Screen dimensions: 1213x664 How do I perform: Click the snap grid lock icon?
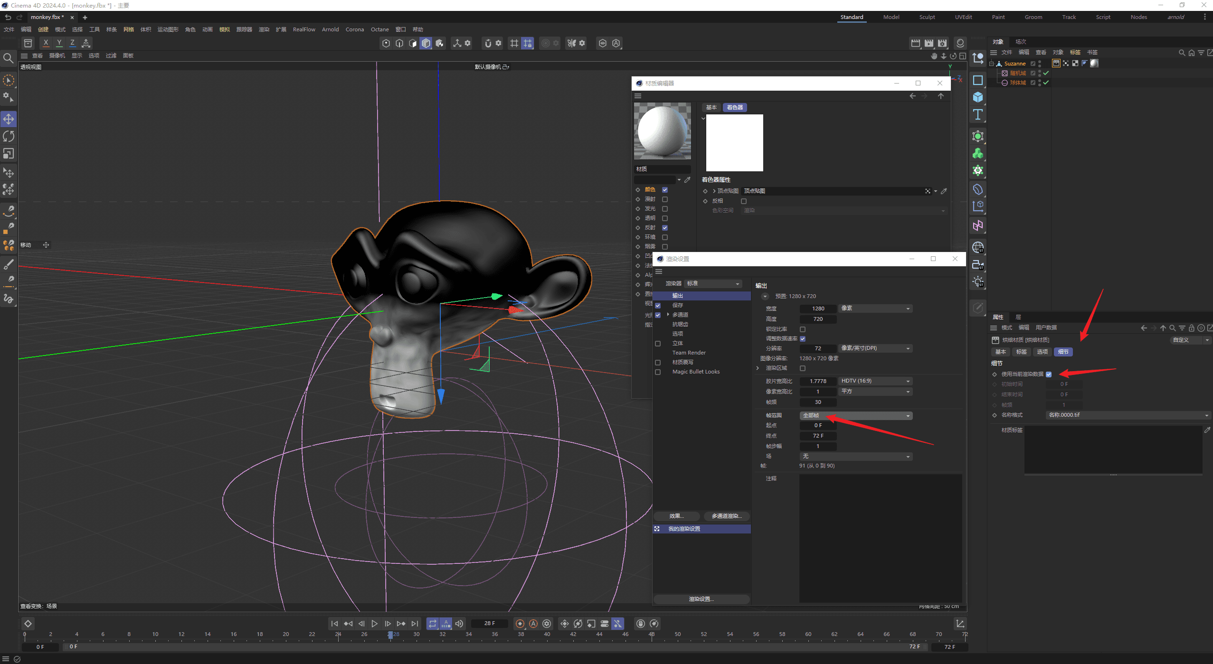[x=528, y=43]
